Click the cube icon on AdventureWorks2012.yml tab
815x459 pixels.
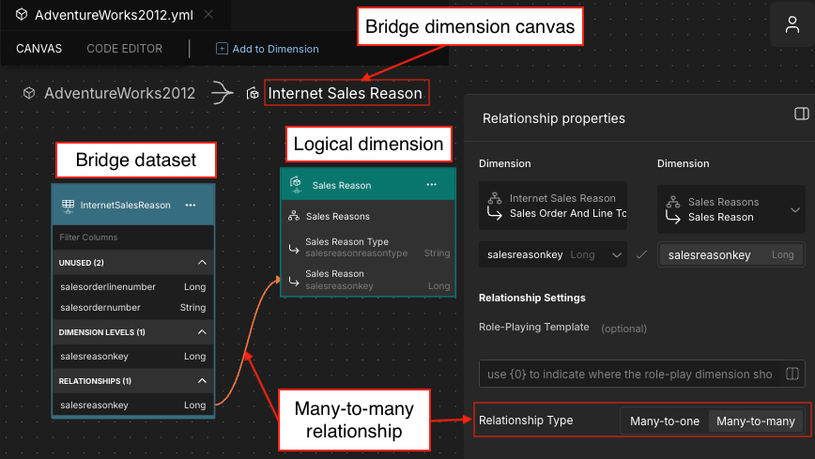(22, 15)
